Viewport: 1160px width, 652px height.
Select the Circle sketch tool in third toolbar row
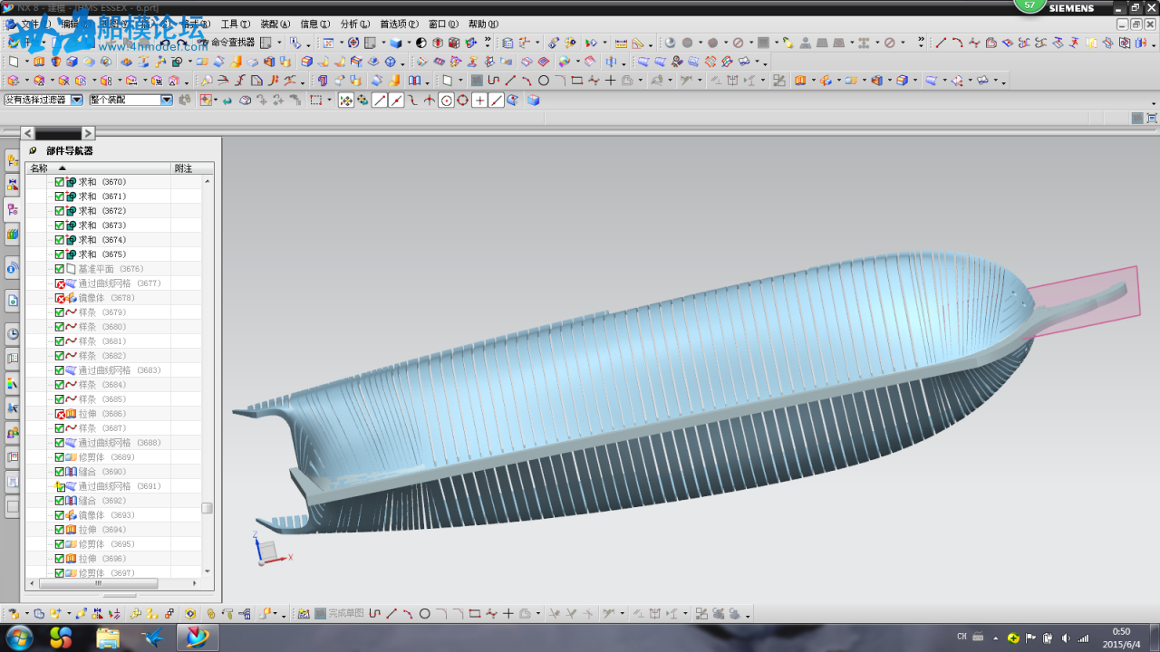click(543, 81)
